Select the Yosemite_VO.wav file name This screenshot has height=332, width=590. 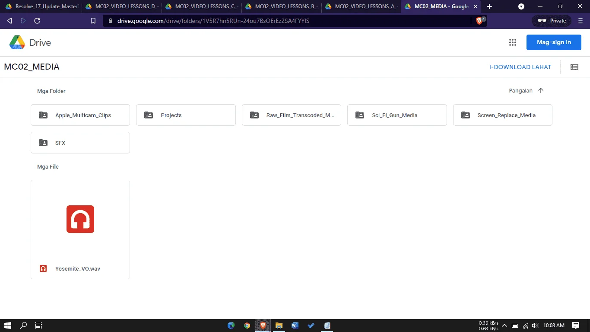(78, 268)
